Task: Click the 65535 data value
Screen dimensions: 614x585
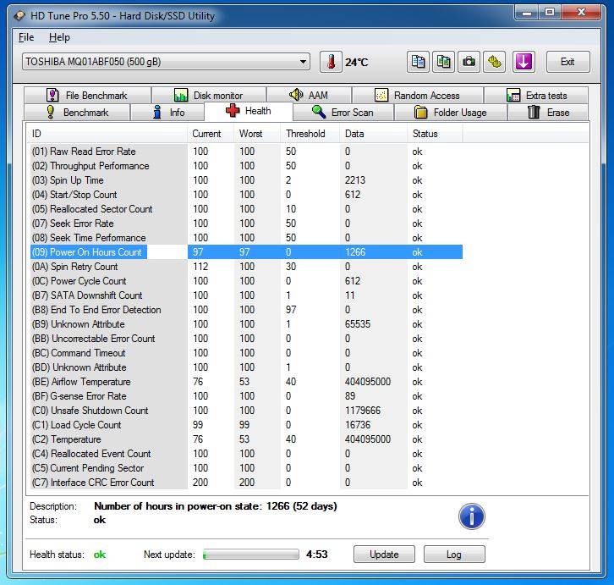Action: pyautogui.click(x=358, y=324)
